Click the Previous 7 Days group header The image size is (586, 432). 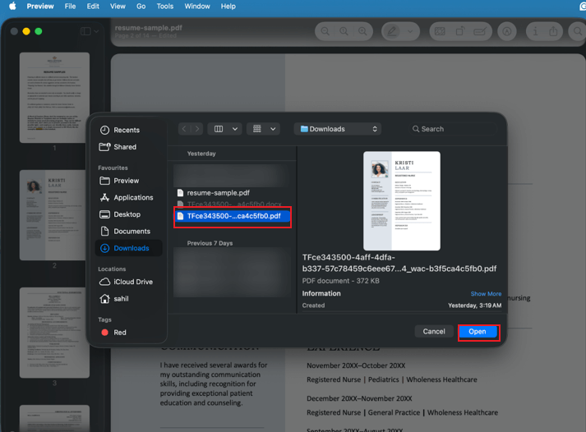[x=210, y=243]
